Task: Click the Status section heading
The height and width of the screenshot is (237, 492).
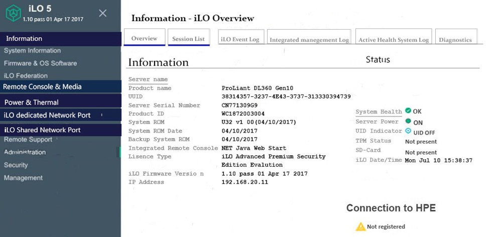Action: 378,59
